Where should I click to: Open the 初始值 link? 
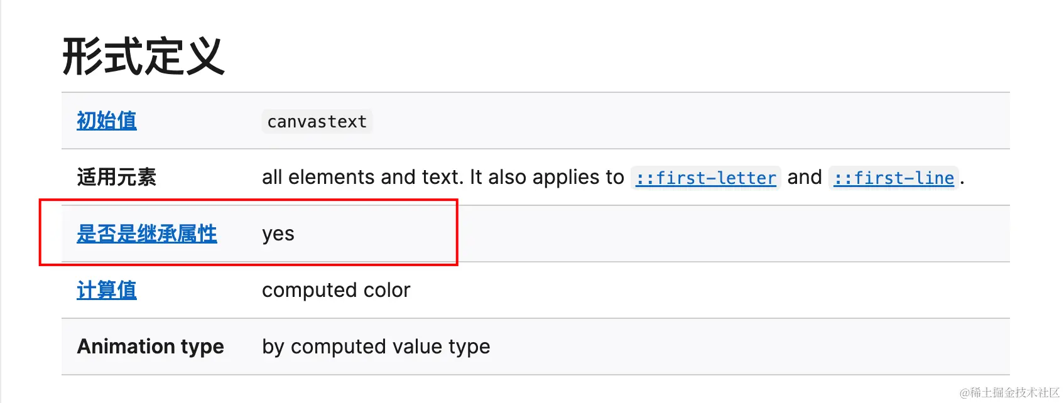[106, 121]
